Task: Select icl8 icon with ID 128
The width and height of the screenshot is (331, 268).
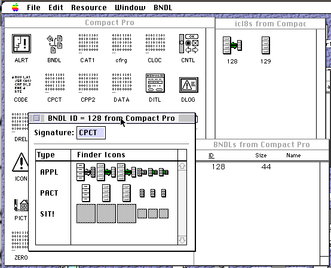Action: tap(232, 45)
